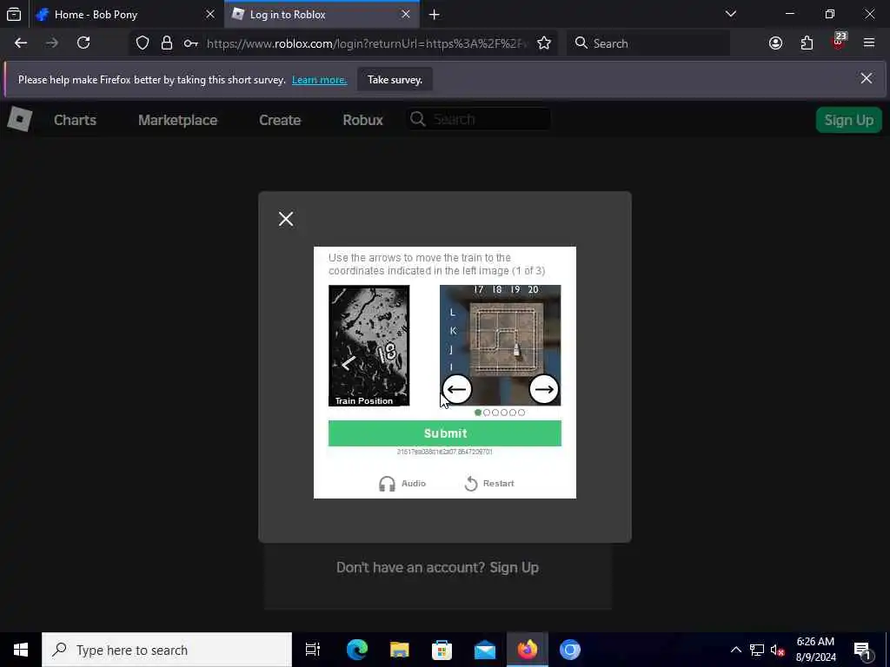Open the Mail app from taskbar
The image size is (890, 667).
(485, 650)
